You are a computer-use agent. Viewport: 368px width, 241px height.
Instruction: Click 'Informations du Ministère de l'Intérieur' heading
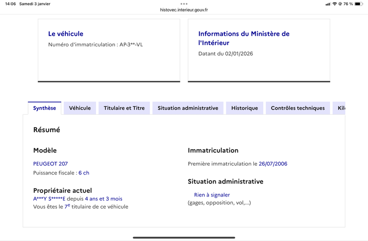[244, 38]
